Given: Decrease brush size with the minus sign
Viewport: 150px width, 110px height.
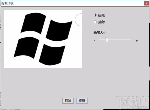Looking at the screenshot, I should pos(94,41).
